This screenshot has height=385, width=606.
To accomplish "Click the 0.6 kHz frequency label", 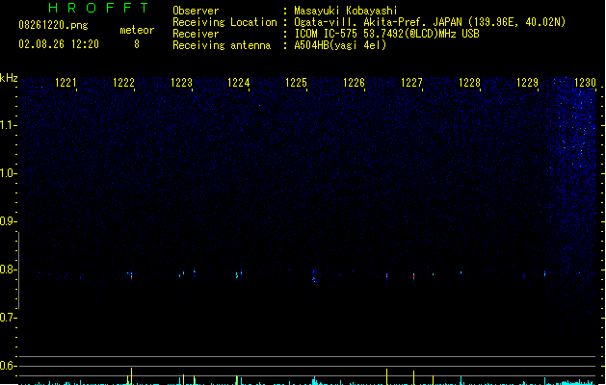I will tap(8, 366).
